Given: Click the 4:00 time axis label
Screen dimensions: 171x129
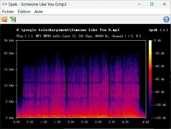Looking at the screenshot, I should pyautogui.click(x=125, y=122).
